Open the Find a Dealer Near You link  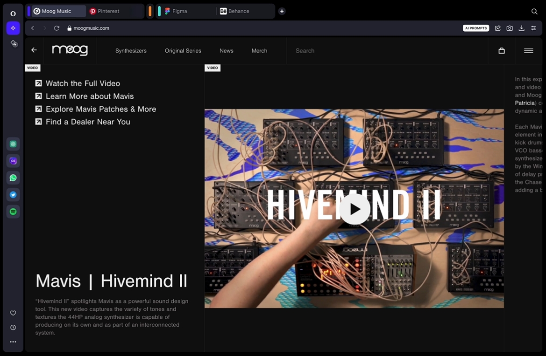[x=88, y=122]
